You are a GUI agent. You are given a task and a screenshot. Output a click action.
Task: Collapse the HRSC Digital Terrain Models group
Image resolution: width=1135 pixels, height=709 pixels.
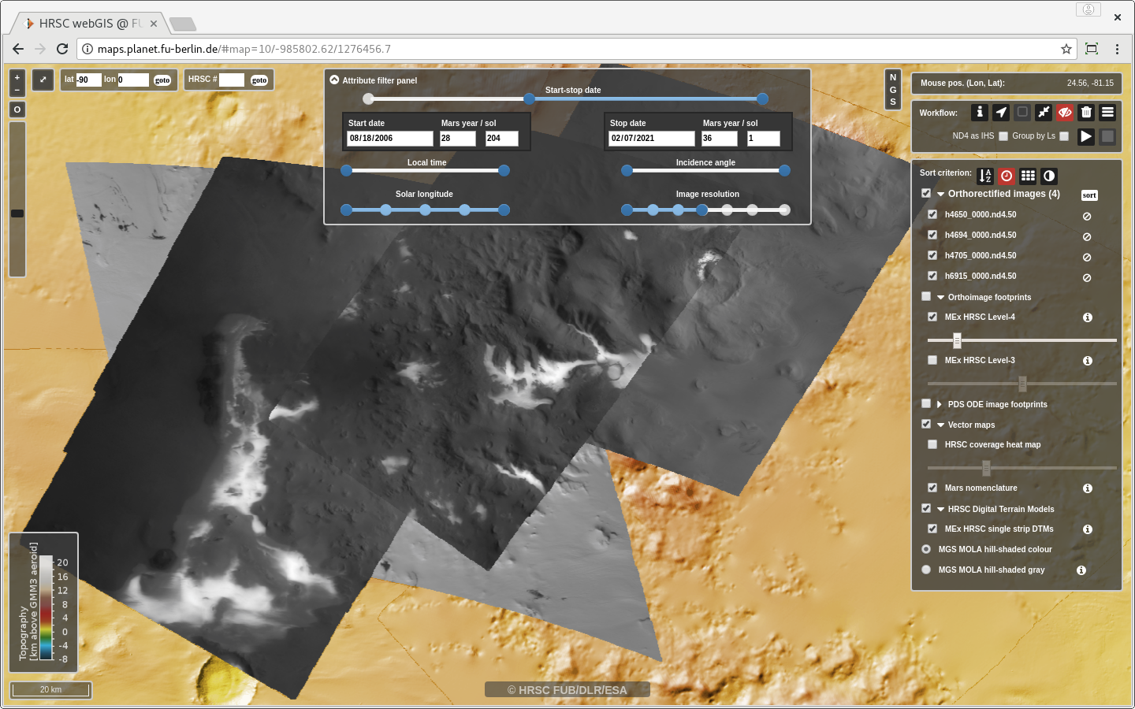[941, 510]
